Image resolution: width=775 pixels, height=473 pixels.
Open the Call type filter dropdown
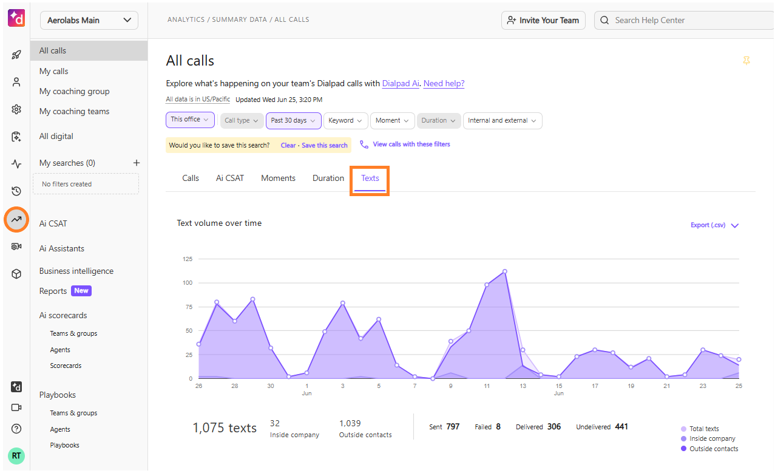click(242, 120)
